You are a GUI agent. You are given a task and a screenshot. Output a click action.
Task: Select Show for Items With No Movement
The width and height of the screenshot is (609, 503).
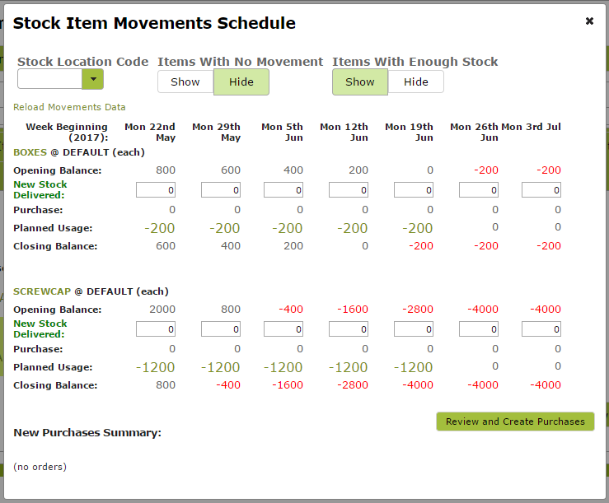click(185, 82)
